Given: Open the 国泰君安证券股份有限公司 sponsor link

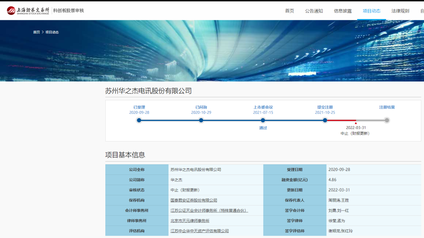Looking at the screenshot, I should [x=194, y=200].
